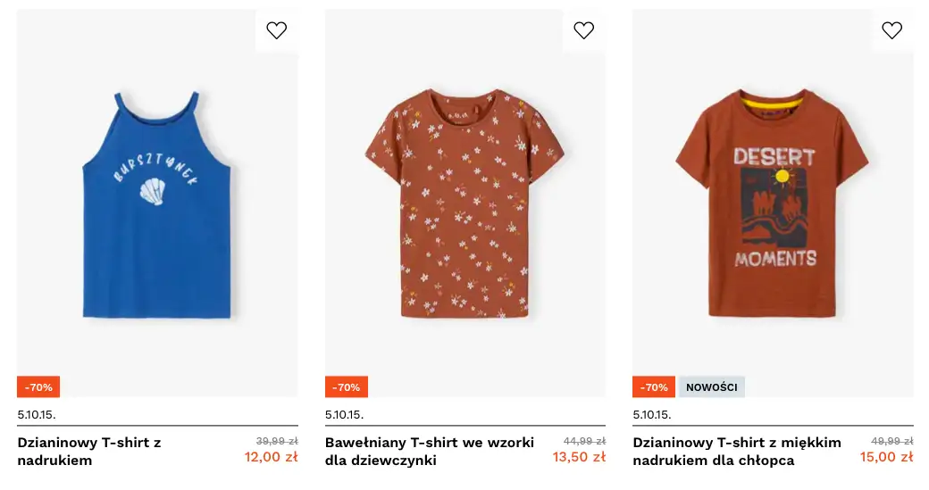Open 'Dzianinowy T-shirt z nadrukiem' product link
Viewport: 929px width, 490px height.
coord(89,452)
